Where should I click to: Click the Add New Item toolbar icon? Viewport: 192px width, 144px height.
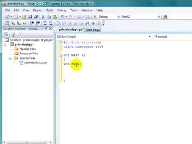point(16,17)
